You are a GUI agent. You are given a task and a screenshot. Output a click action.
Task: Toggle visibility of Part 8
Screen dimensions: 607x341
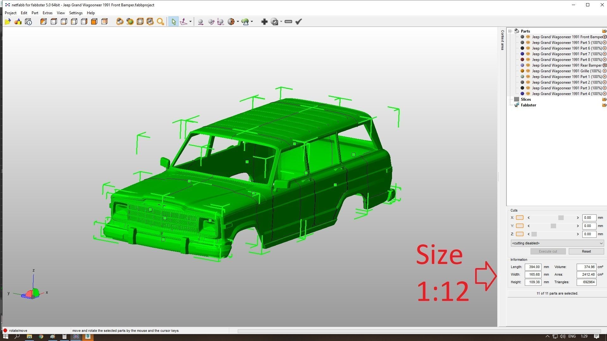[x=528, y=60]
